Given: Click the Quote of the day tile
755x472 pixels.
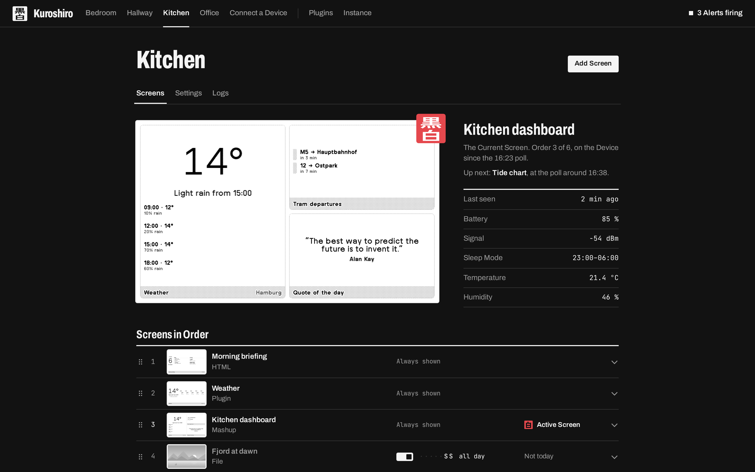Looking at the screenshot, I should tap(362, 256).
